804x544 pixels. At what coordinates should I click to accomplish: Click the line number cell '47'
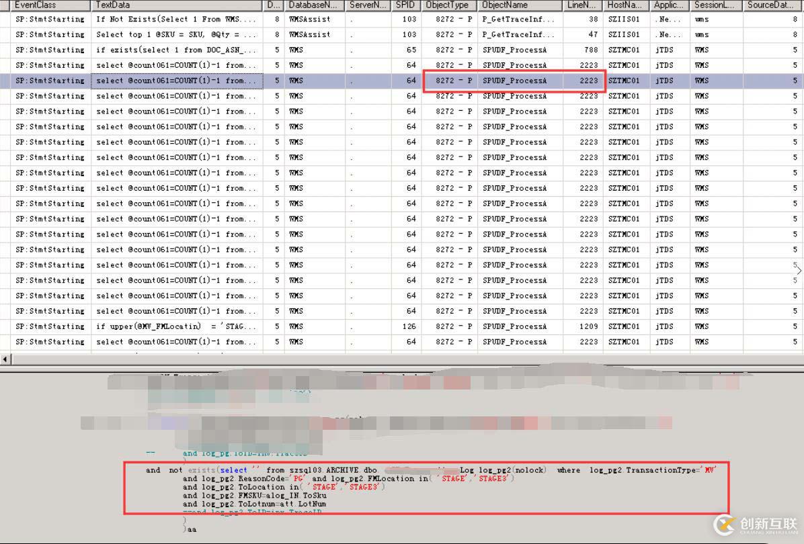point(594,34)
